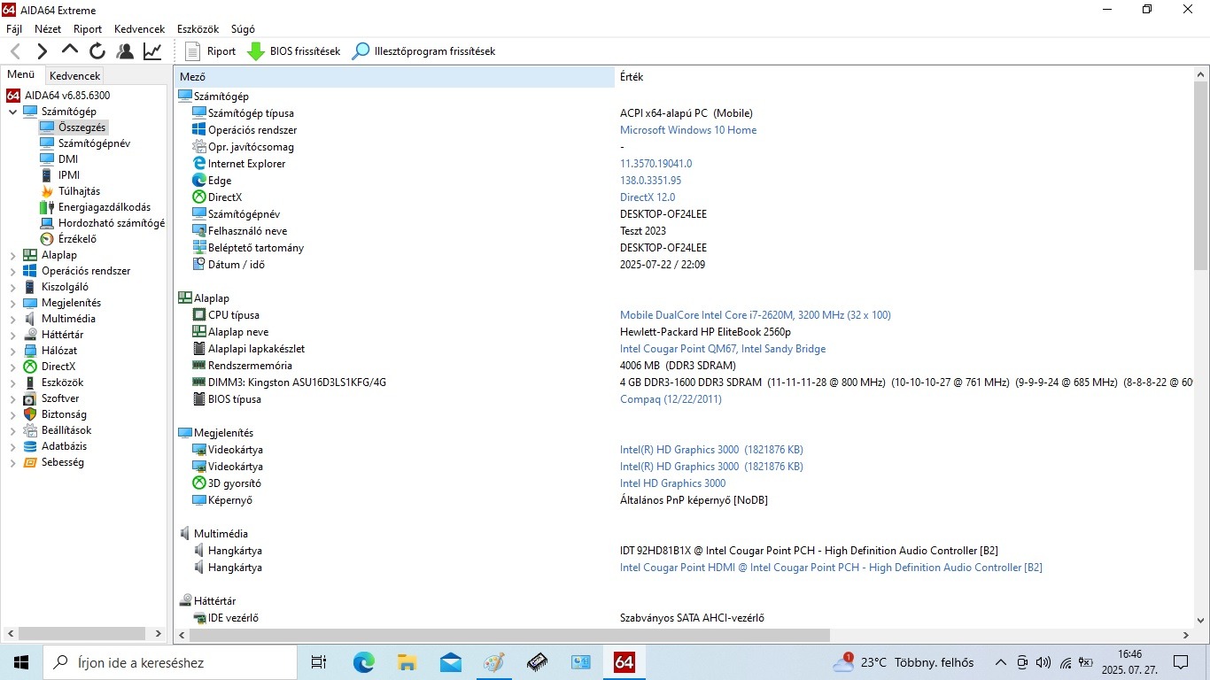Viewport: 1210px width, 680px height.
Task: Open the graph chart toolbar icon
Action: click(152, 51)
